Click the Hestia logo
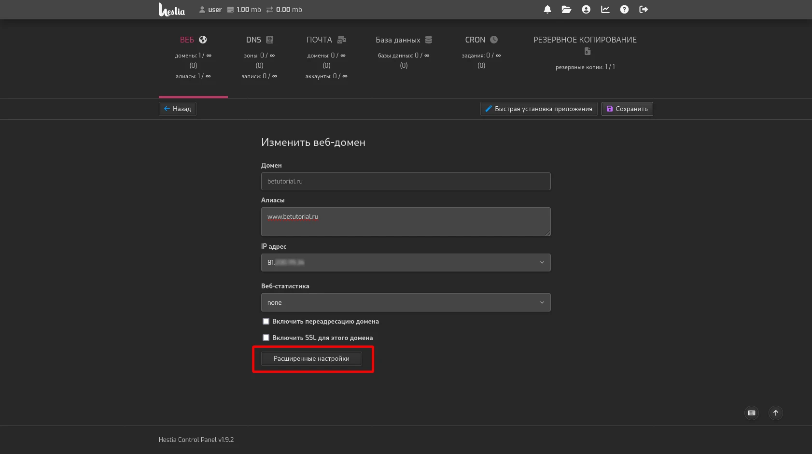This screenshot has height=454, width=812. tap(171, 10)
